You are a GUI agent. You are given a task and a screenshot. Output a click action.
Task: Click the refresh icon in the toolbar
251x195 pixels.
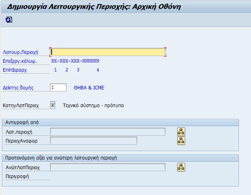coord(9,20)
